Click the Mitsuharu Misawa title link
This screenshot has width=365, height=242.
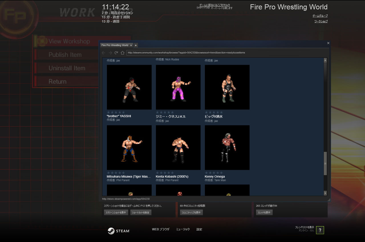tap(129, 177)
